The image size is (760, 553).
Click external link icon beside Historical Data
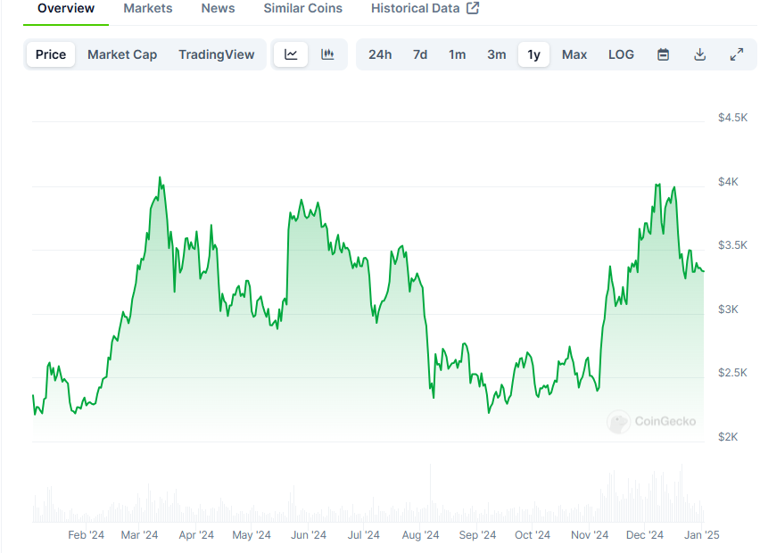click(473, 8)
